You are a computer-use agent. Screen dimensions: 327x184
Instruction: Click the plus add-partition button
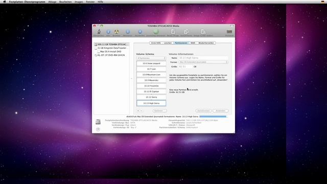pos(138,111)
